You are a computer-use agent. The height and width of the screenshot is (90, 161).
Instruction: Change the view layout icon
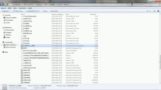tap(148, 11)
